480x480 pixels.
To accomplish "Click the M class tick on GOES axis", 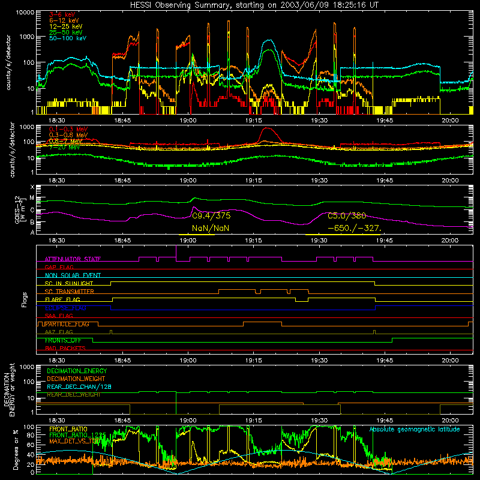I will (32, 198).
